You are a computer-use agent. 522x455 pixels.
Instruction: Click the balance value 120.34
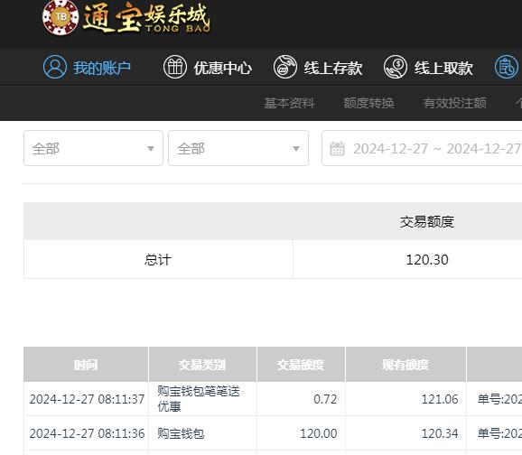point(440,433)
